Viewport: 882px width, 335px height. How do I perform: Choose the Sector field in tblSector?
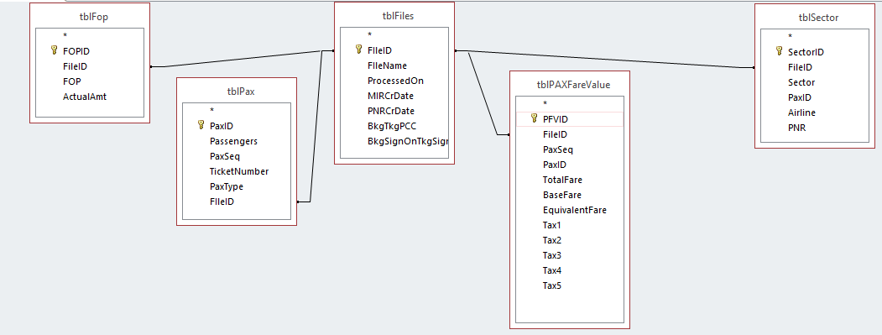tap(815, 82)
